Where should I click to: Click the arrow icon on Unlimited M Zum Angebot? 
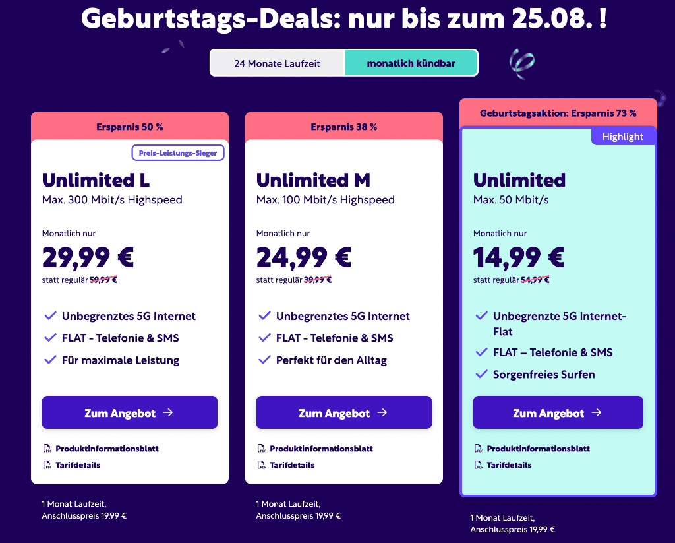click(x=382, y=412)
